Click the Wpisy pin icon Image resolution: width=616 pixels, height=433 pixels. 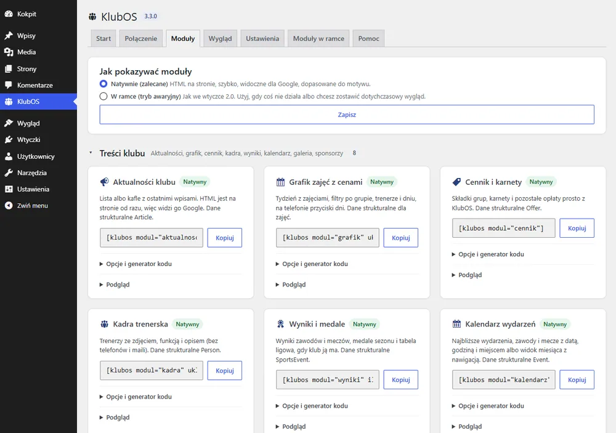[x=9, y=36]
